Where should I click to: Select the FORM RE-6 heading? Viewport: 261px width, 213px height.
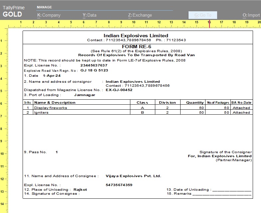point(137,46)
